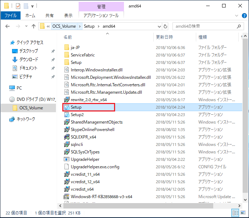Select the Microsoft.Rtc.Internal.TextConverters.dll file name
This screenshot has width=249, height=218.
[x=108, y=85]
